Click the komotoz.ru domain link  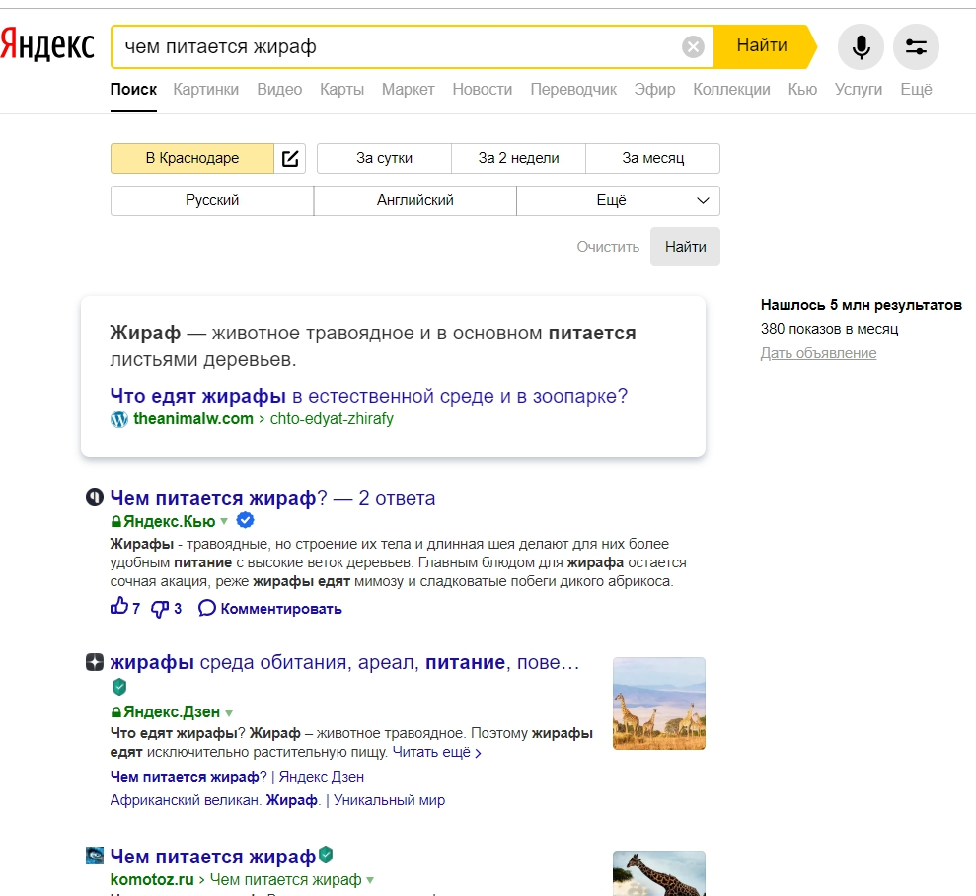pos(152,880)
